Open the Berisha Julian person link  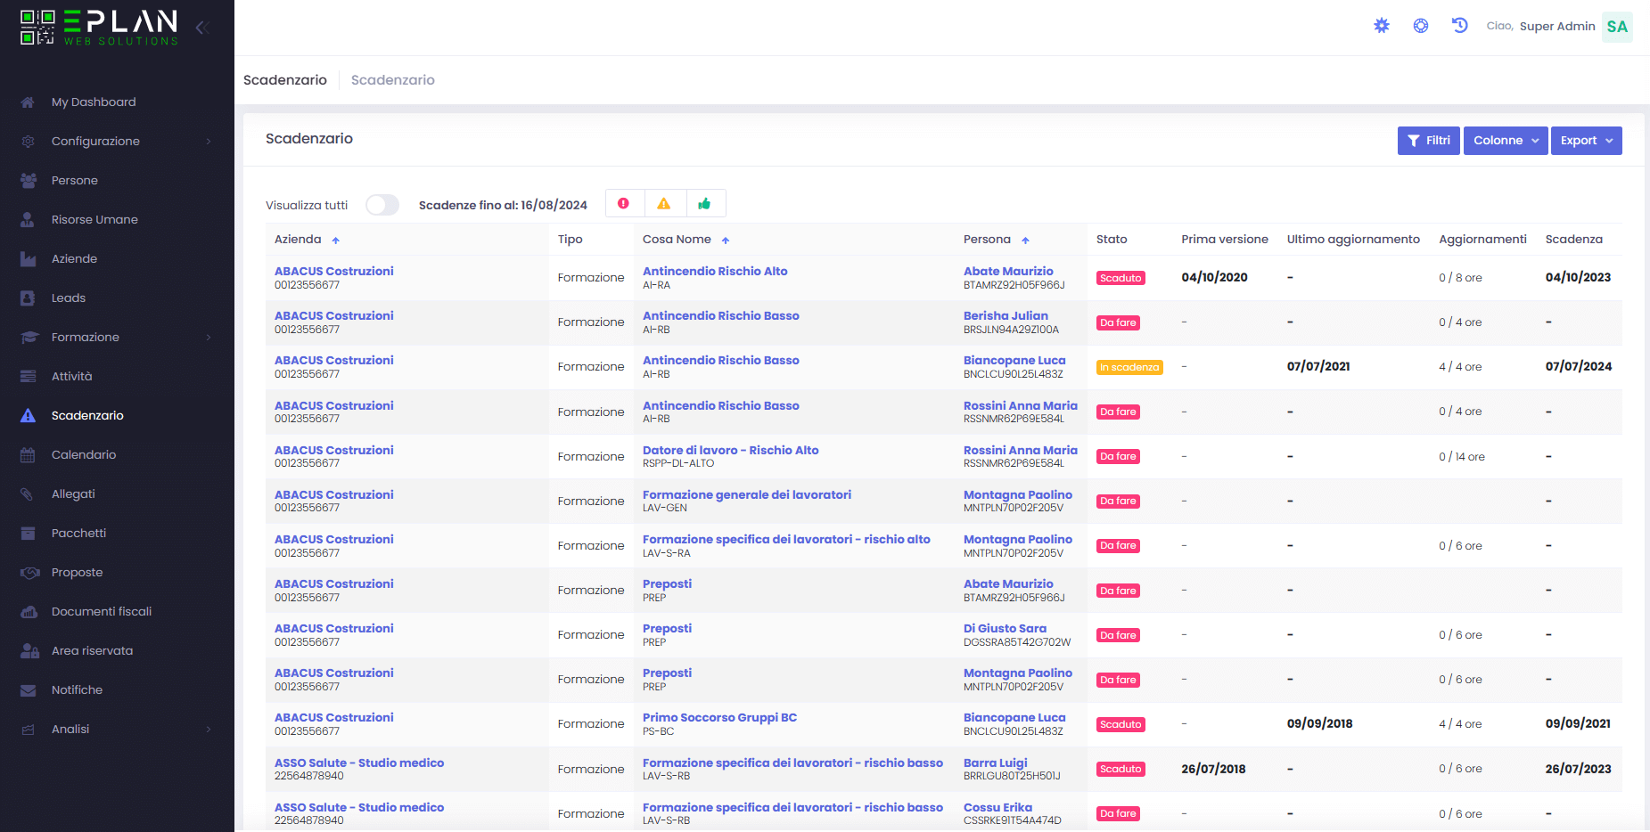(1006, 316)
